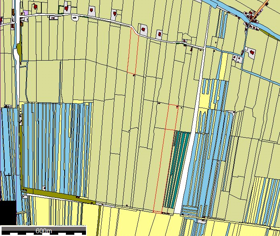This screenshot has height=236, width=280.
Task: Click the orange road segment
Action: (260, 9)
